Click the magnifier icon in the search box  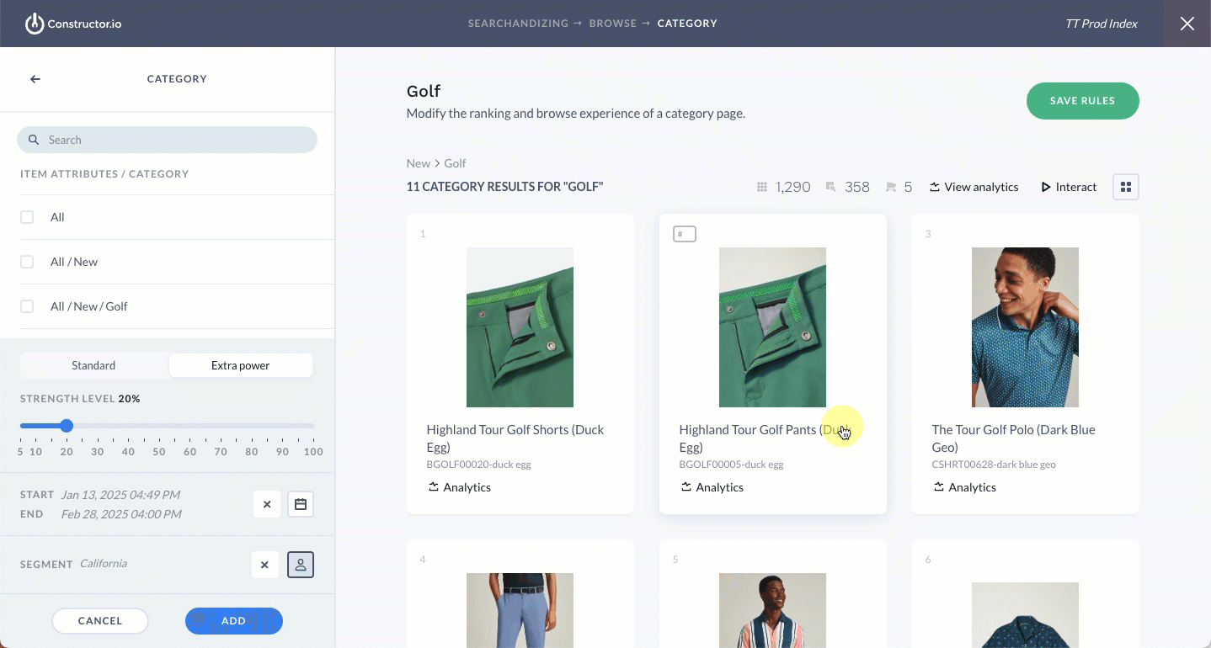[34, 140]
